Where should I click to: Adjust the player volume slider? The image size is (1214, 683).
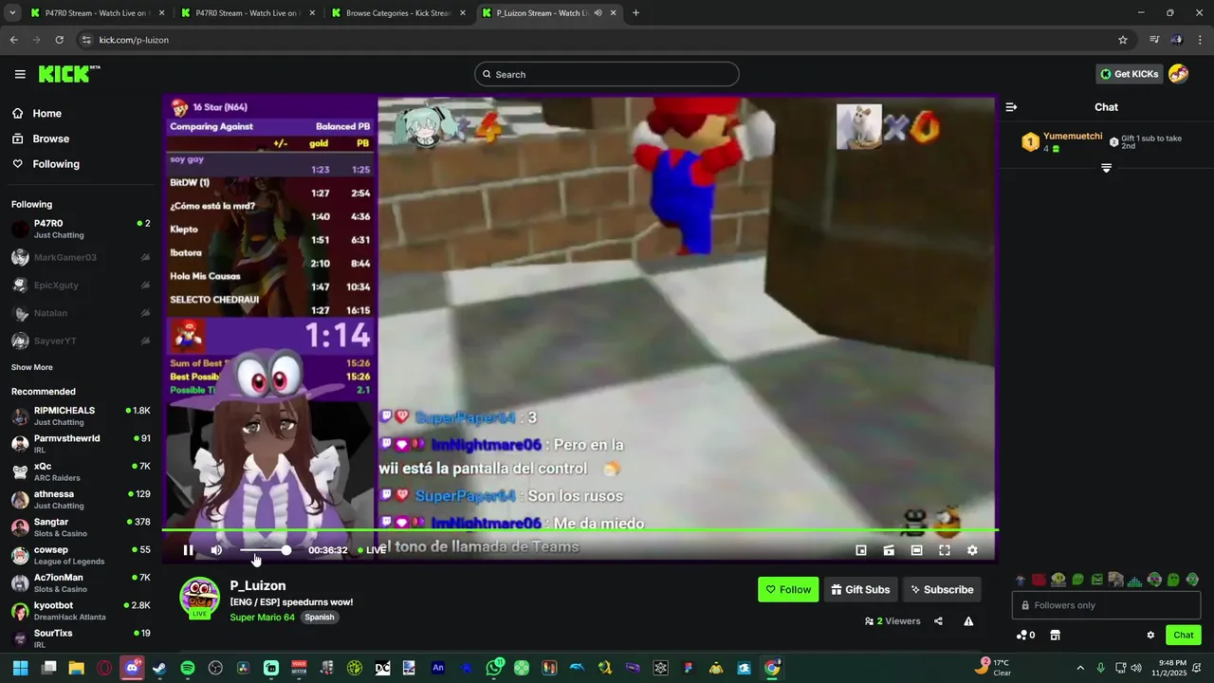(265, 550)
